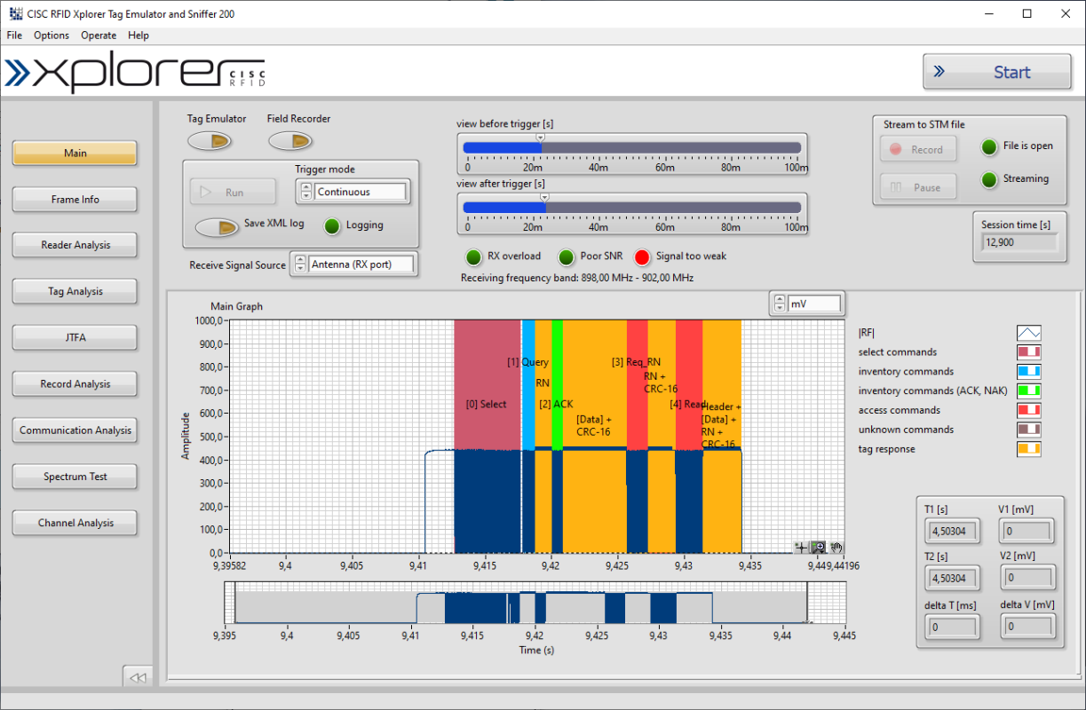Step the mV unit selector arrows
This screenshot has width=1086, height=710.
(779, 304)
